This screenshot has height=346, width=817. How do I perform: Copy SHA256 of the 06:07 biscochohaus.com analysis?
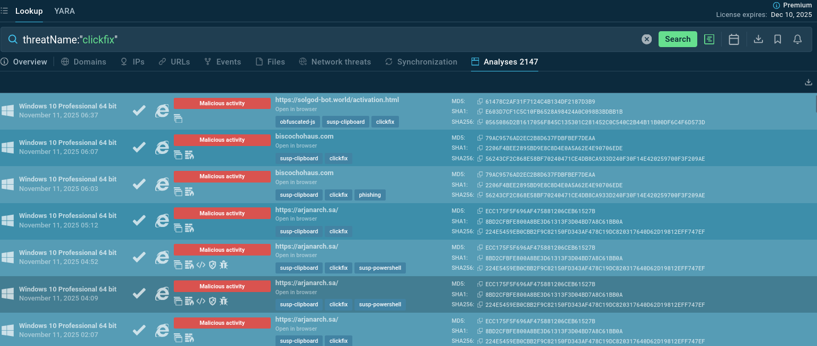click(x=480, y=159)
